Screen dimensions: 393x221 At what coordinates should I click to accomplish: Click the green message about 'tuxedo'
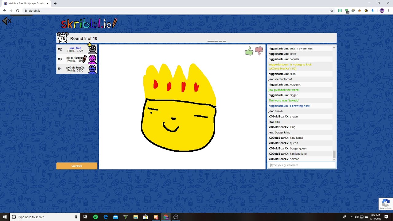pos(284,101)
